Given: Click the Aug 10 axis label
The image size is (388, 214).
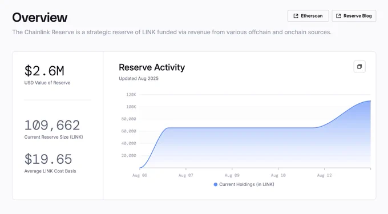Looking at the screenshot, I should [x=278, y=175].
